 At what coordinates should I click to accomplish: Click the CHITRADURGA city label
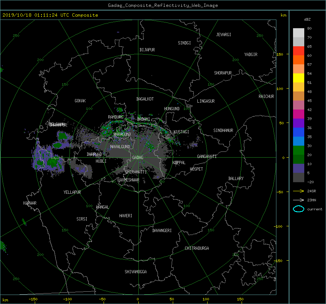[x=197, y=248]
